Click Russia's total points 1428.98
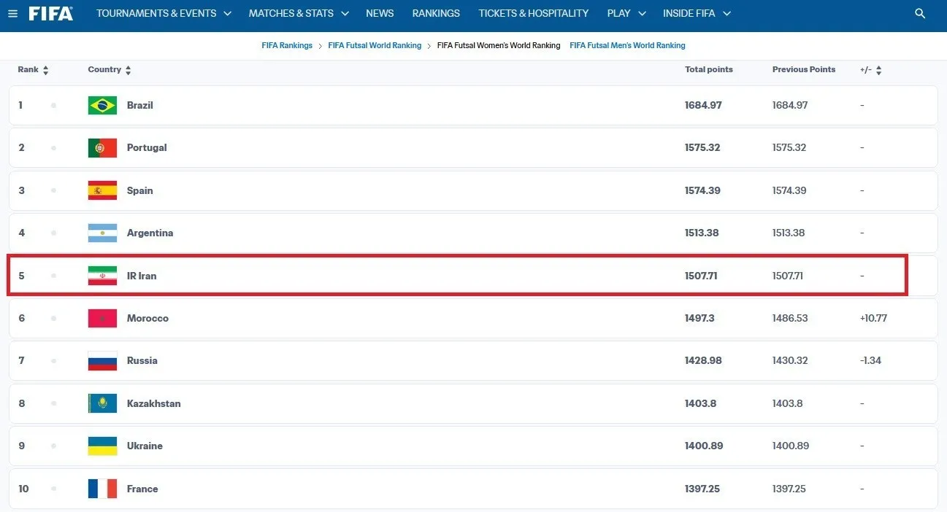Viewport: 947px width, 512px height. click(x=703, y=360)
